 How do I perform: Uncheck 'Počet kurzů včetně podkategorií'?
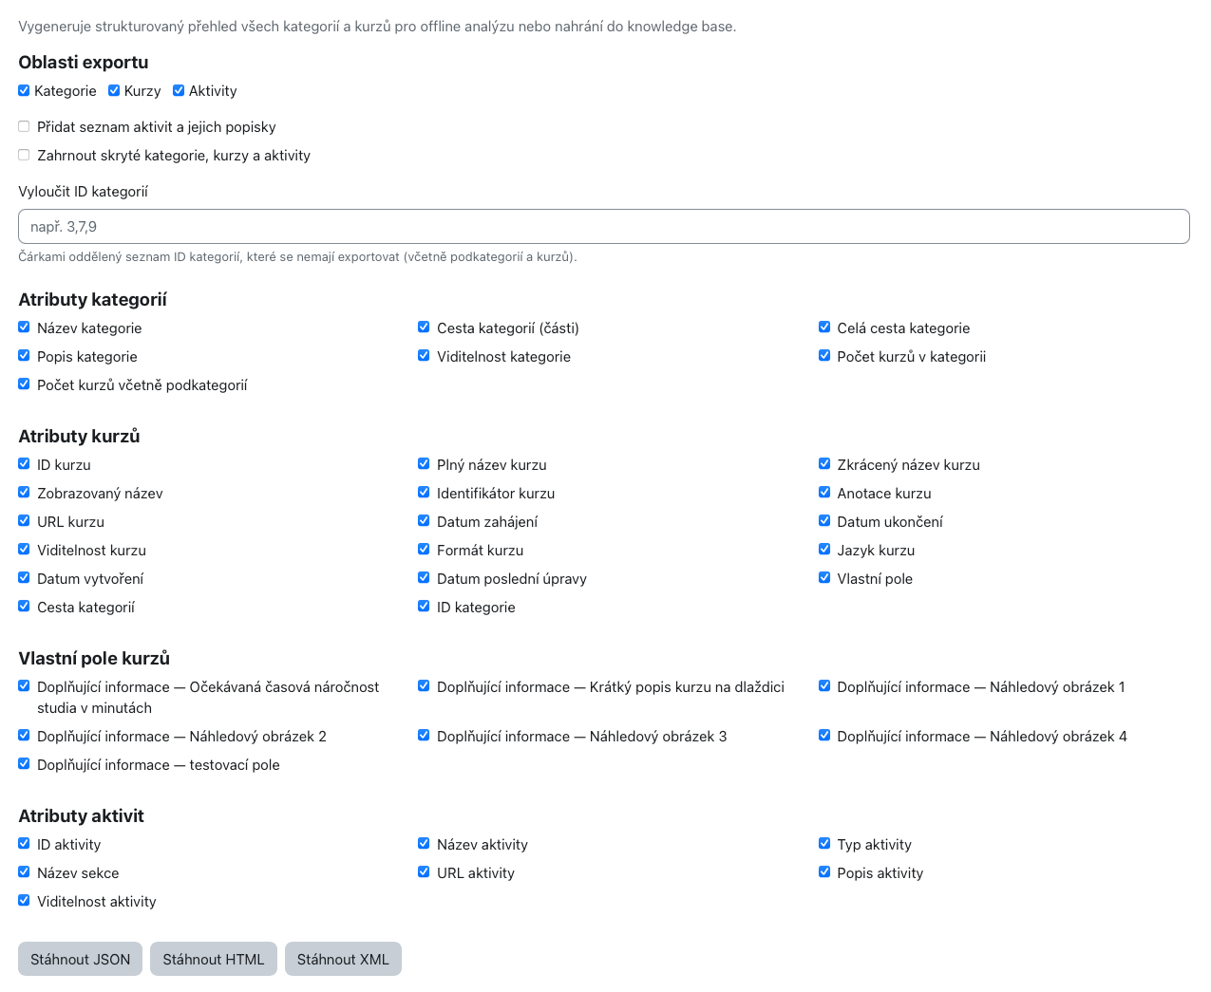click(24, 384)
